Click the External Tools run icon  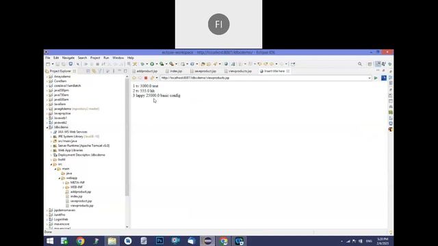coord(172,64)
